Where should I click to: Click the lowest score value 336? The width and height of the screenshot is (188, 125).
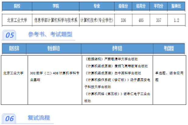pyautogui.click(x=123, y=20)
